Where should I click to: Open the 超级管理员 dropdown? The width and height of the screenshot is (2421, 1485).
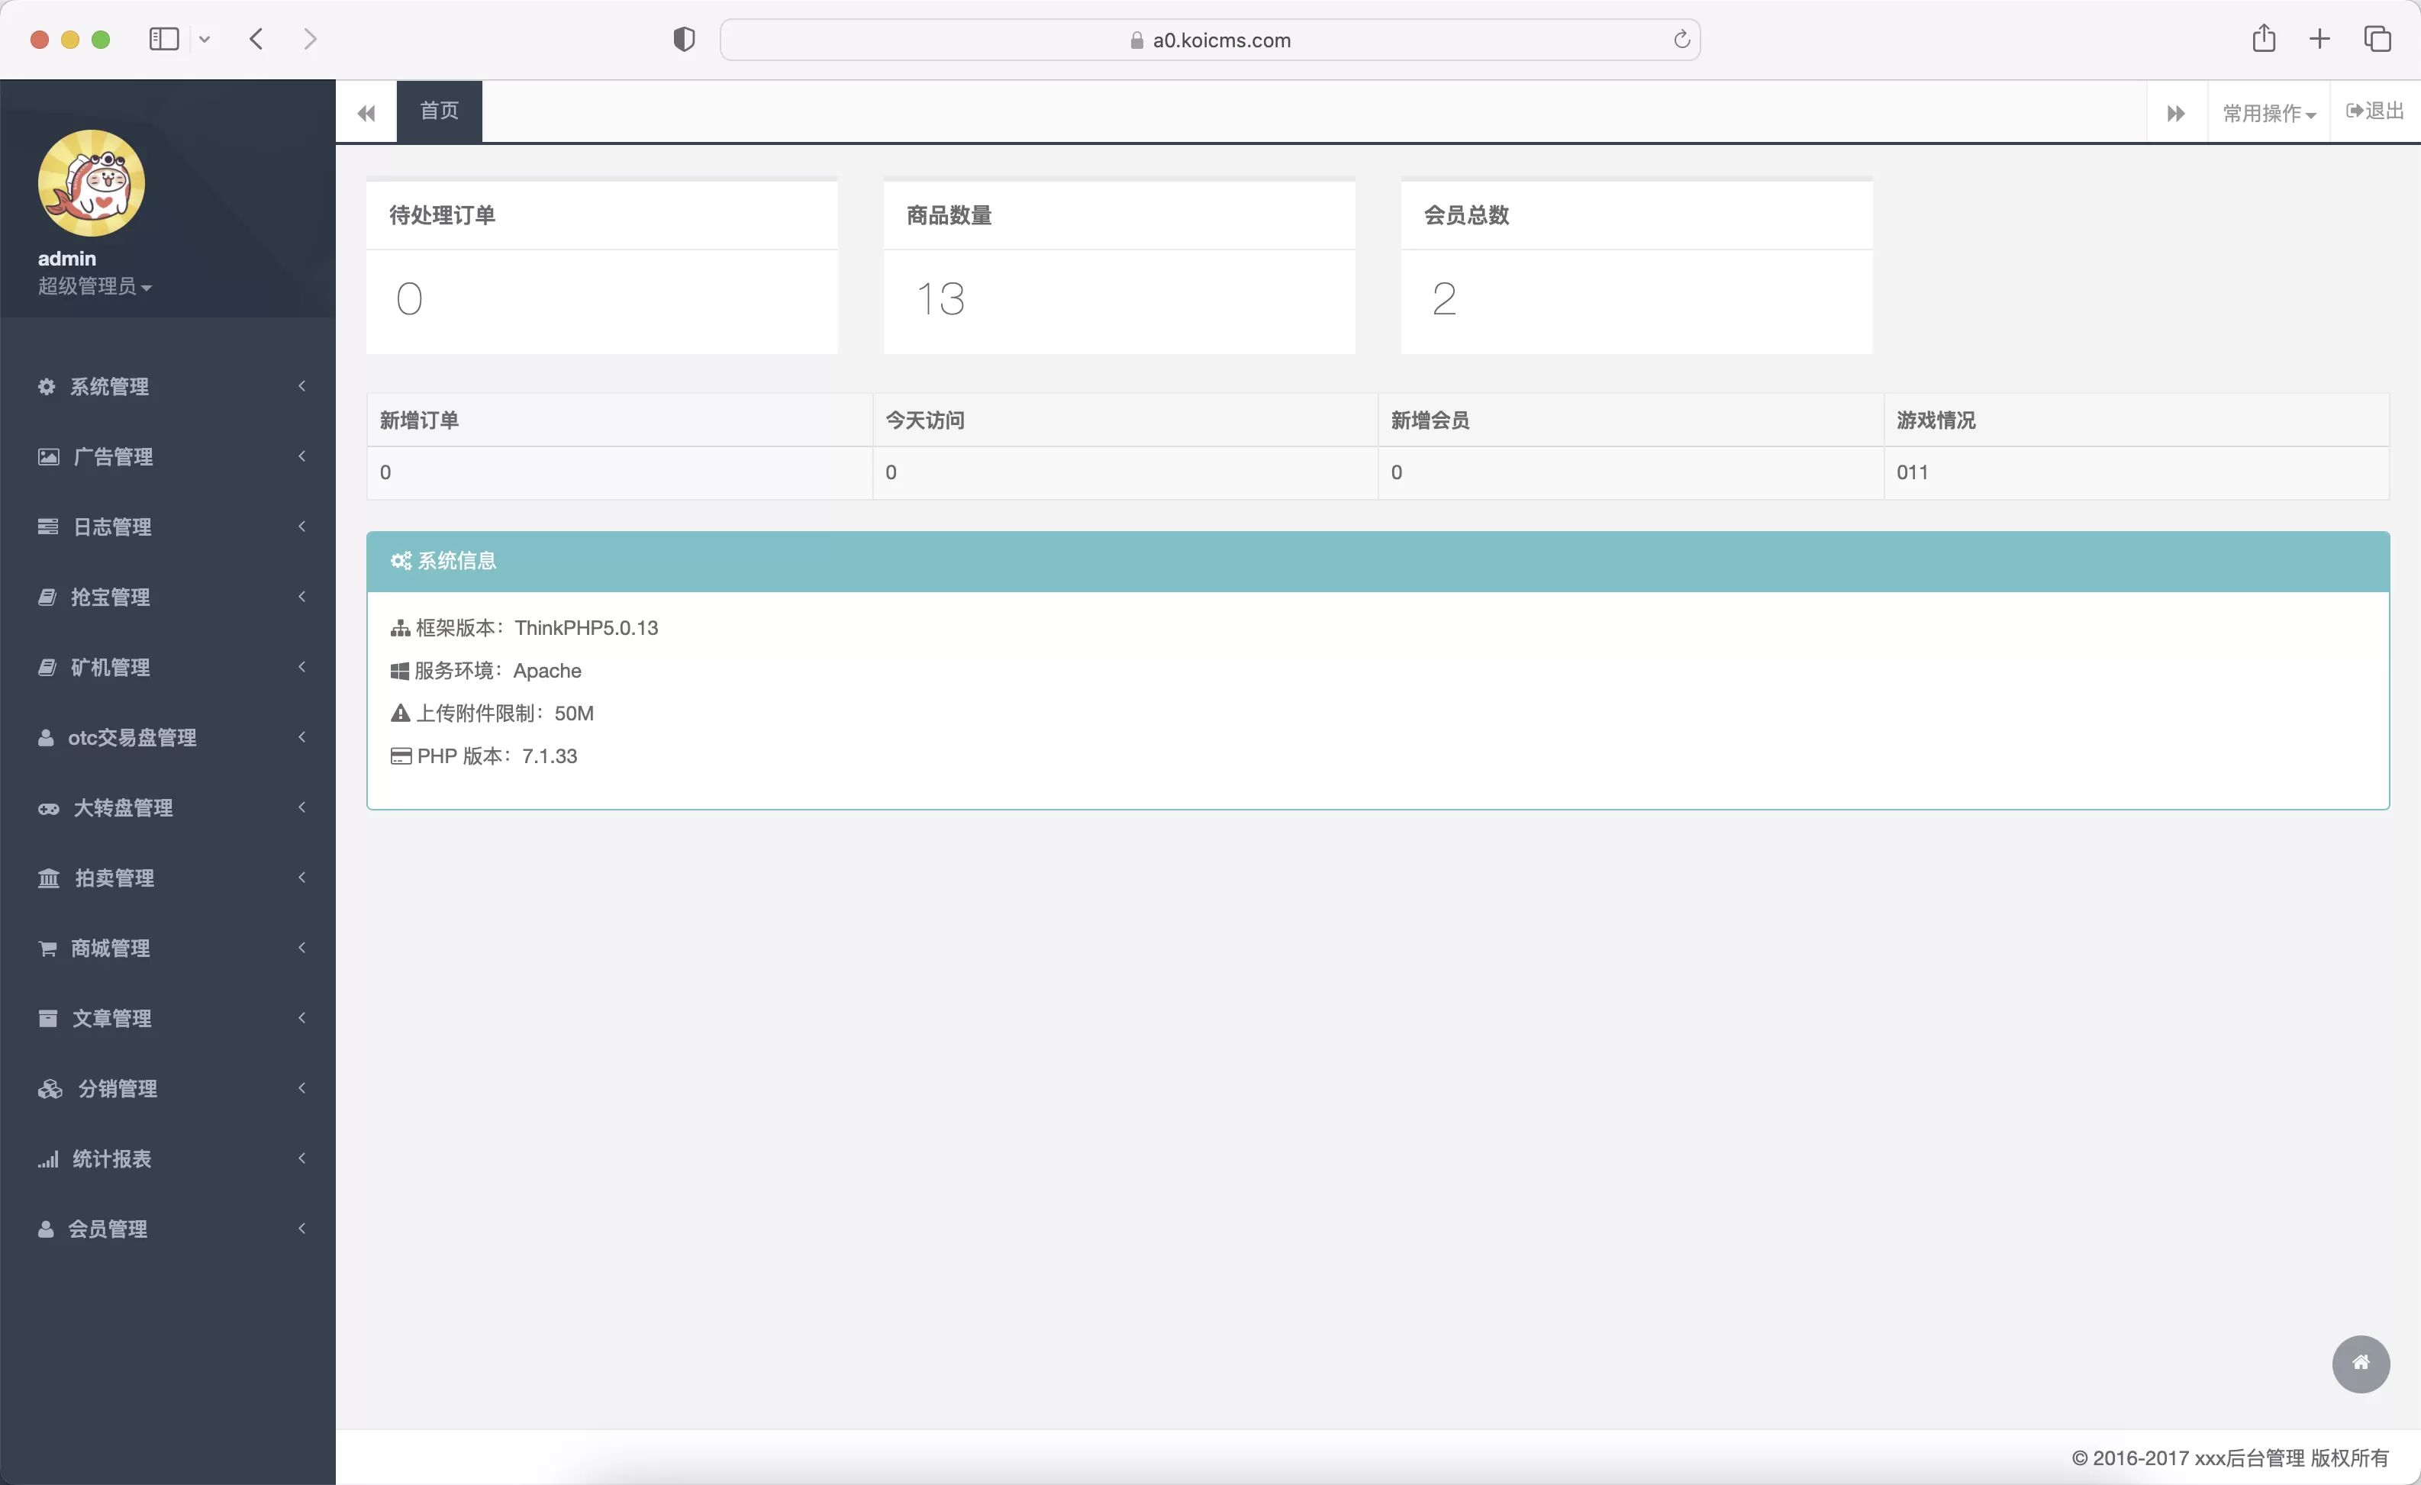click(95, 286)
